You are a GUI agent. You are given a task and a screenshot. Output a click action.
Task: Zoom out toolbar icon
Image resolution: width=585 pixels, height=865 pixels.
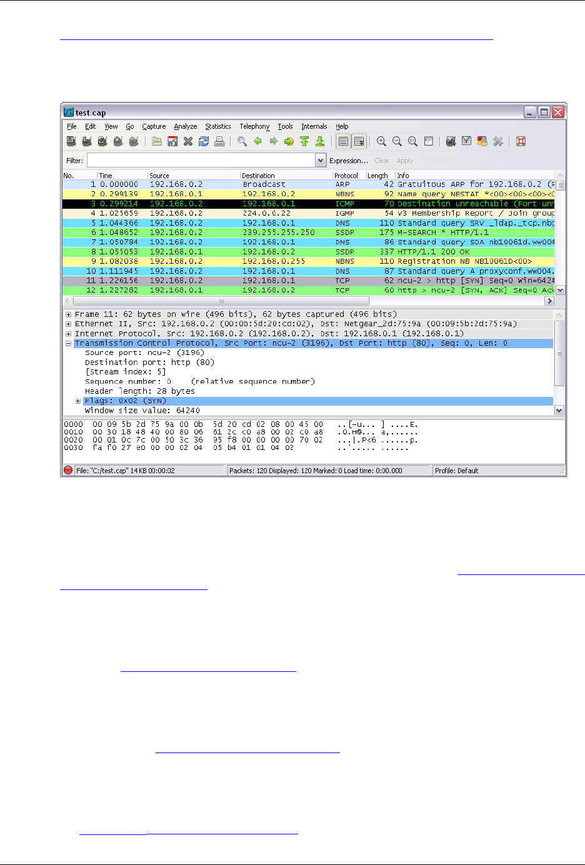click(x=397, y=142)
